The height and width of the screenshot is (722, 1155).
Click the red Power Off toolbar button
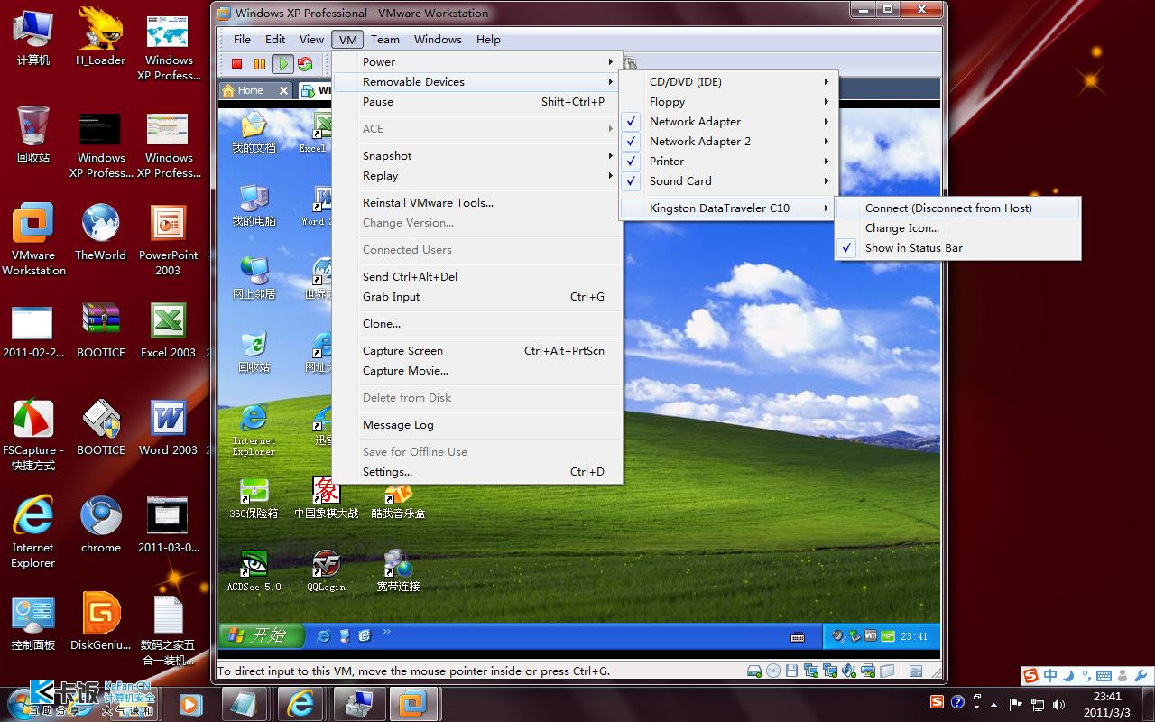[x=237, y=64]
